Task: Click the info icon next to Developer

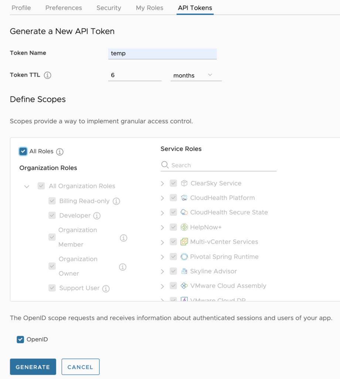Action: pos(97,216)
